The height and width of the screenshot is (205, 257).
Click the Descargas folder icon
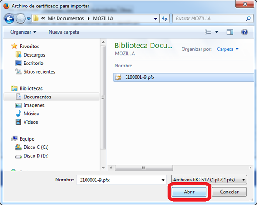tap(18, 54)
